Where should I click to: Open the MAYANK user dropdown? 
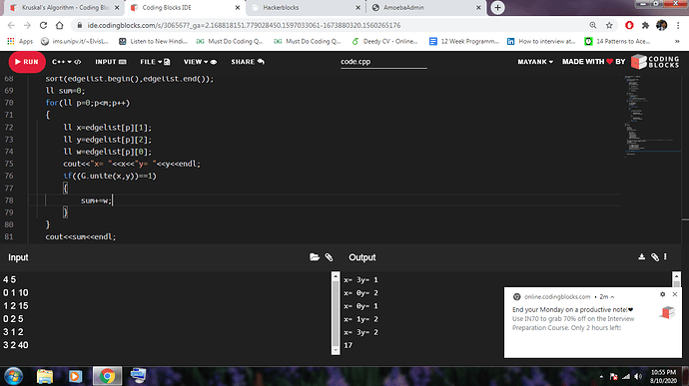[535, 62]
